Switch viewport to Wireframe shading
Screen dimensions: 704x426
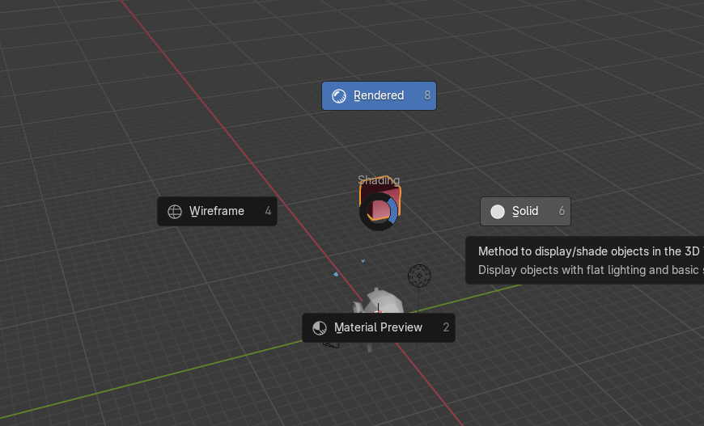[218, 211]
